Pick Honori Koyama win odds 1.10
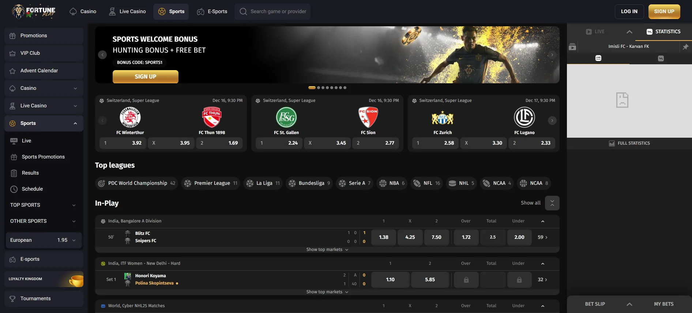 [390, 280]
